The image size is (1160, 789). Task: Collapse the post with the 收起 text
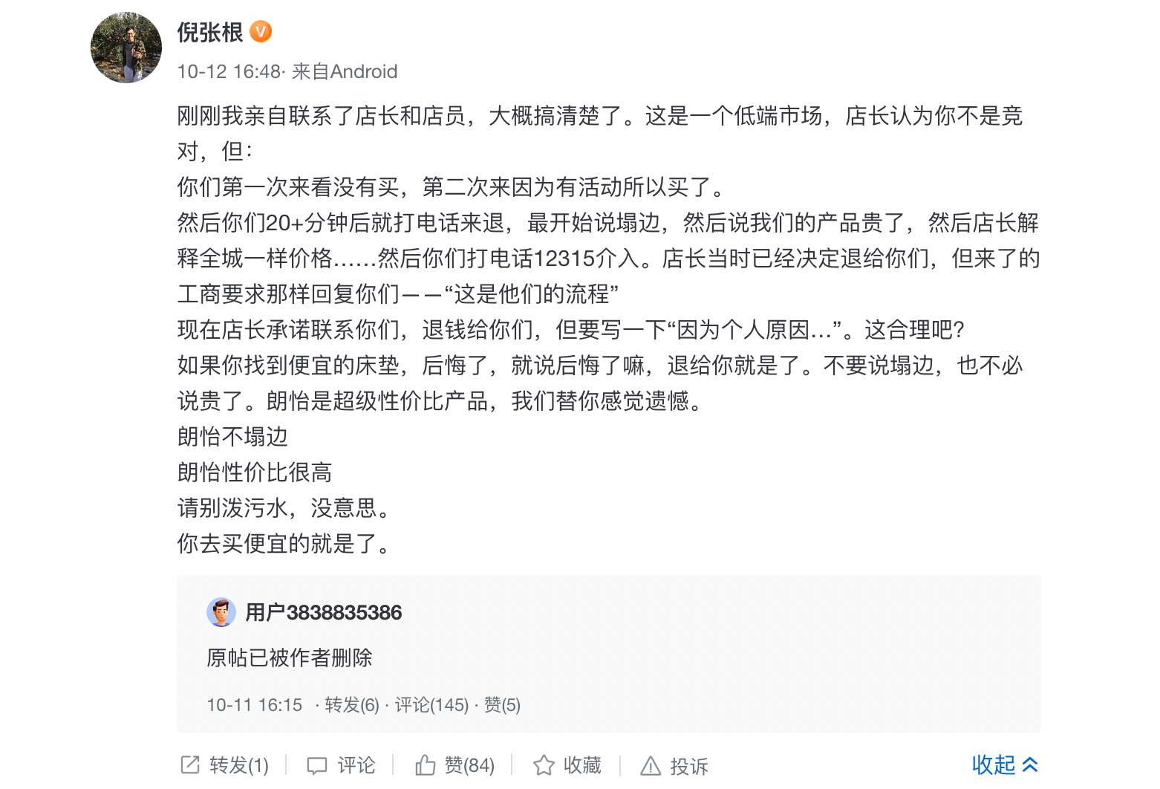pyautogui.click(x=993, y=764)
